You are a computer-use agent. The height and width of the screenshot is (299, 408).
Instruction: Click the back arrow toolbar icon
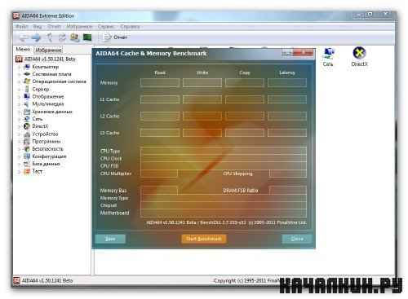point(23,37)
